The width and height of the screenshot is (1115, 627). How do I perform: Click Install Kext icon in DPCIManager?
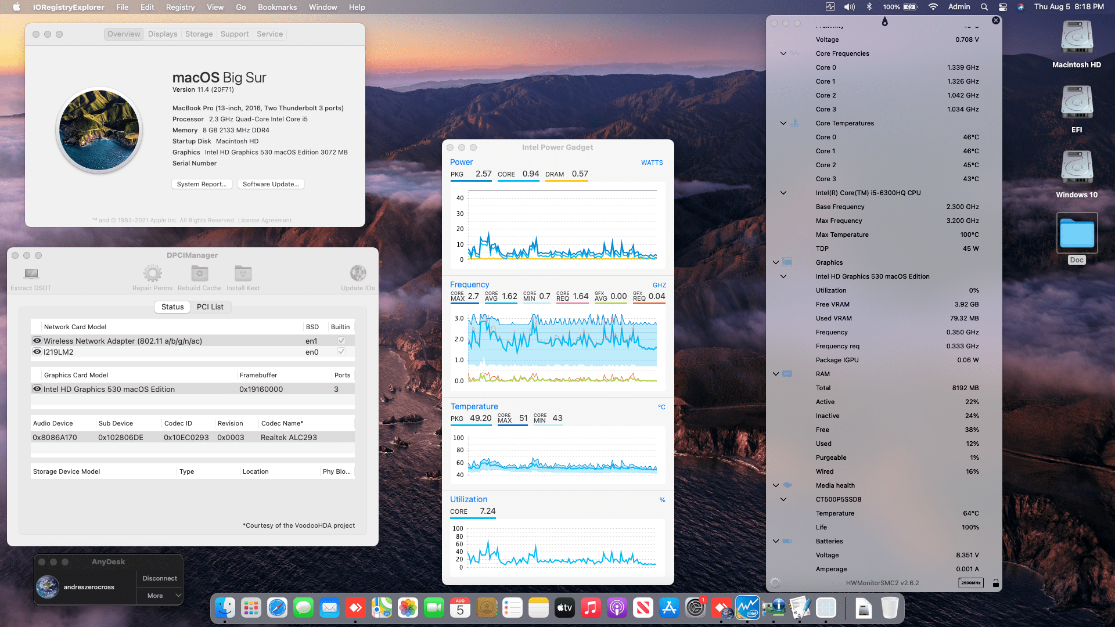[x=243, y=273]
